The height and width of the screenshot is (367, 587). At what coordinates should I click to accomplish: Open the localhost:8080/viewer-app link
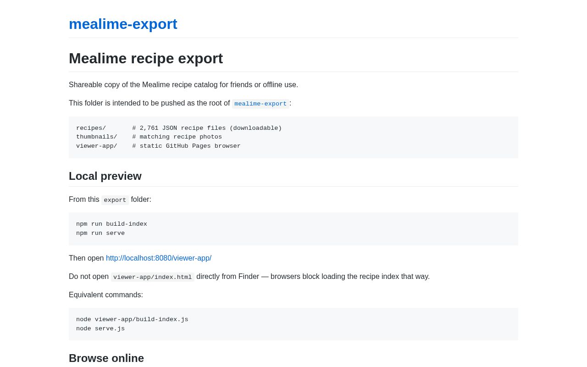point(159,258)
